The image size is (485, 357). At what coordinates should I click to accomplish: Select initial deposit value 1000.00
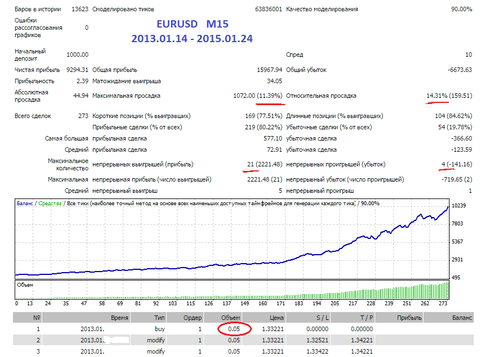pyautogui.click(x=77, y=55)
